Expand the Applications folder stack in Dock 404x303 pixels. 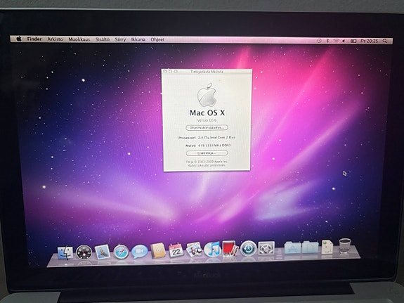click(x=292, y=247)
